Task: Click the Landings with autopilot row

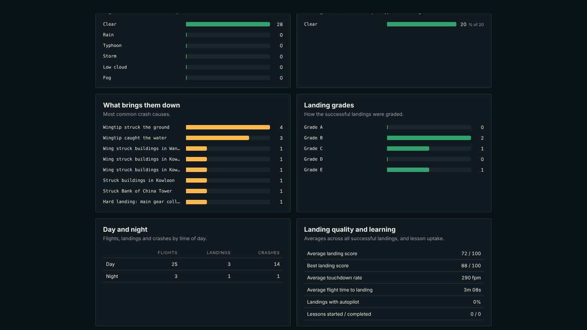Action: pos(394,302)
